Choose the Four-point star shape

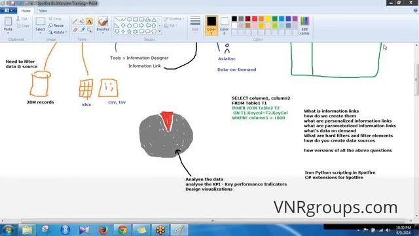coord(123,31)
